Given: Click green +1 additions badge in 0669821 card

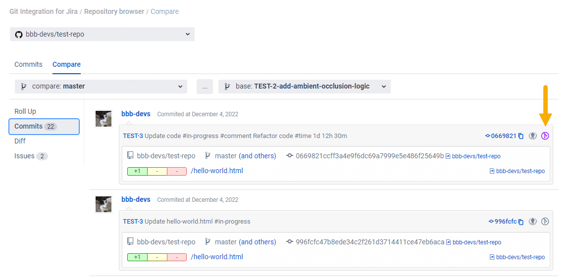Looking at the screenshot, I should [x=137, y=171].
